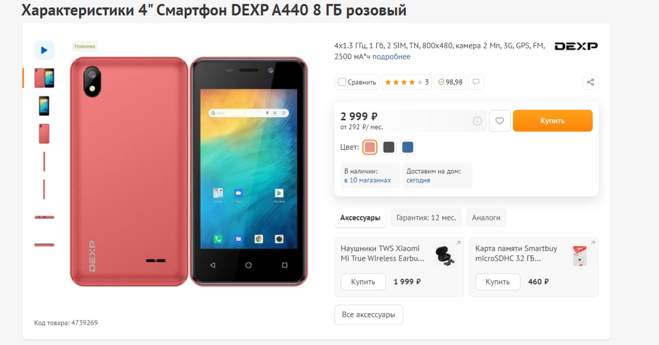Expand Smartbuy memory card arrow icon
659x345 pixels.
593,243
